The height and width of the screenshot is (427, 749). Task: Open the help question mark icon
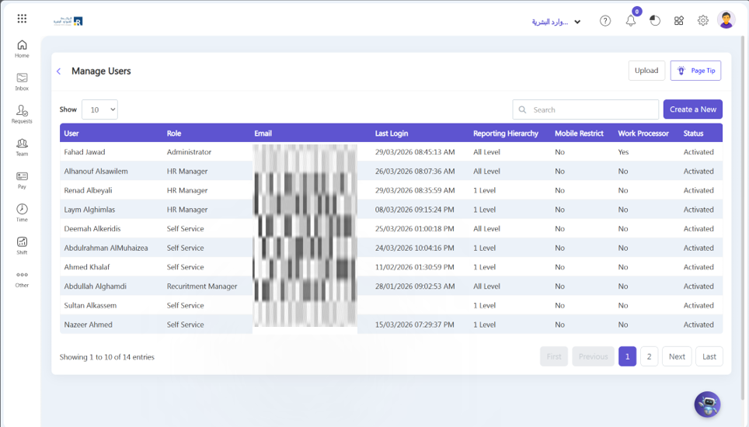tap(605, 21)
